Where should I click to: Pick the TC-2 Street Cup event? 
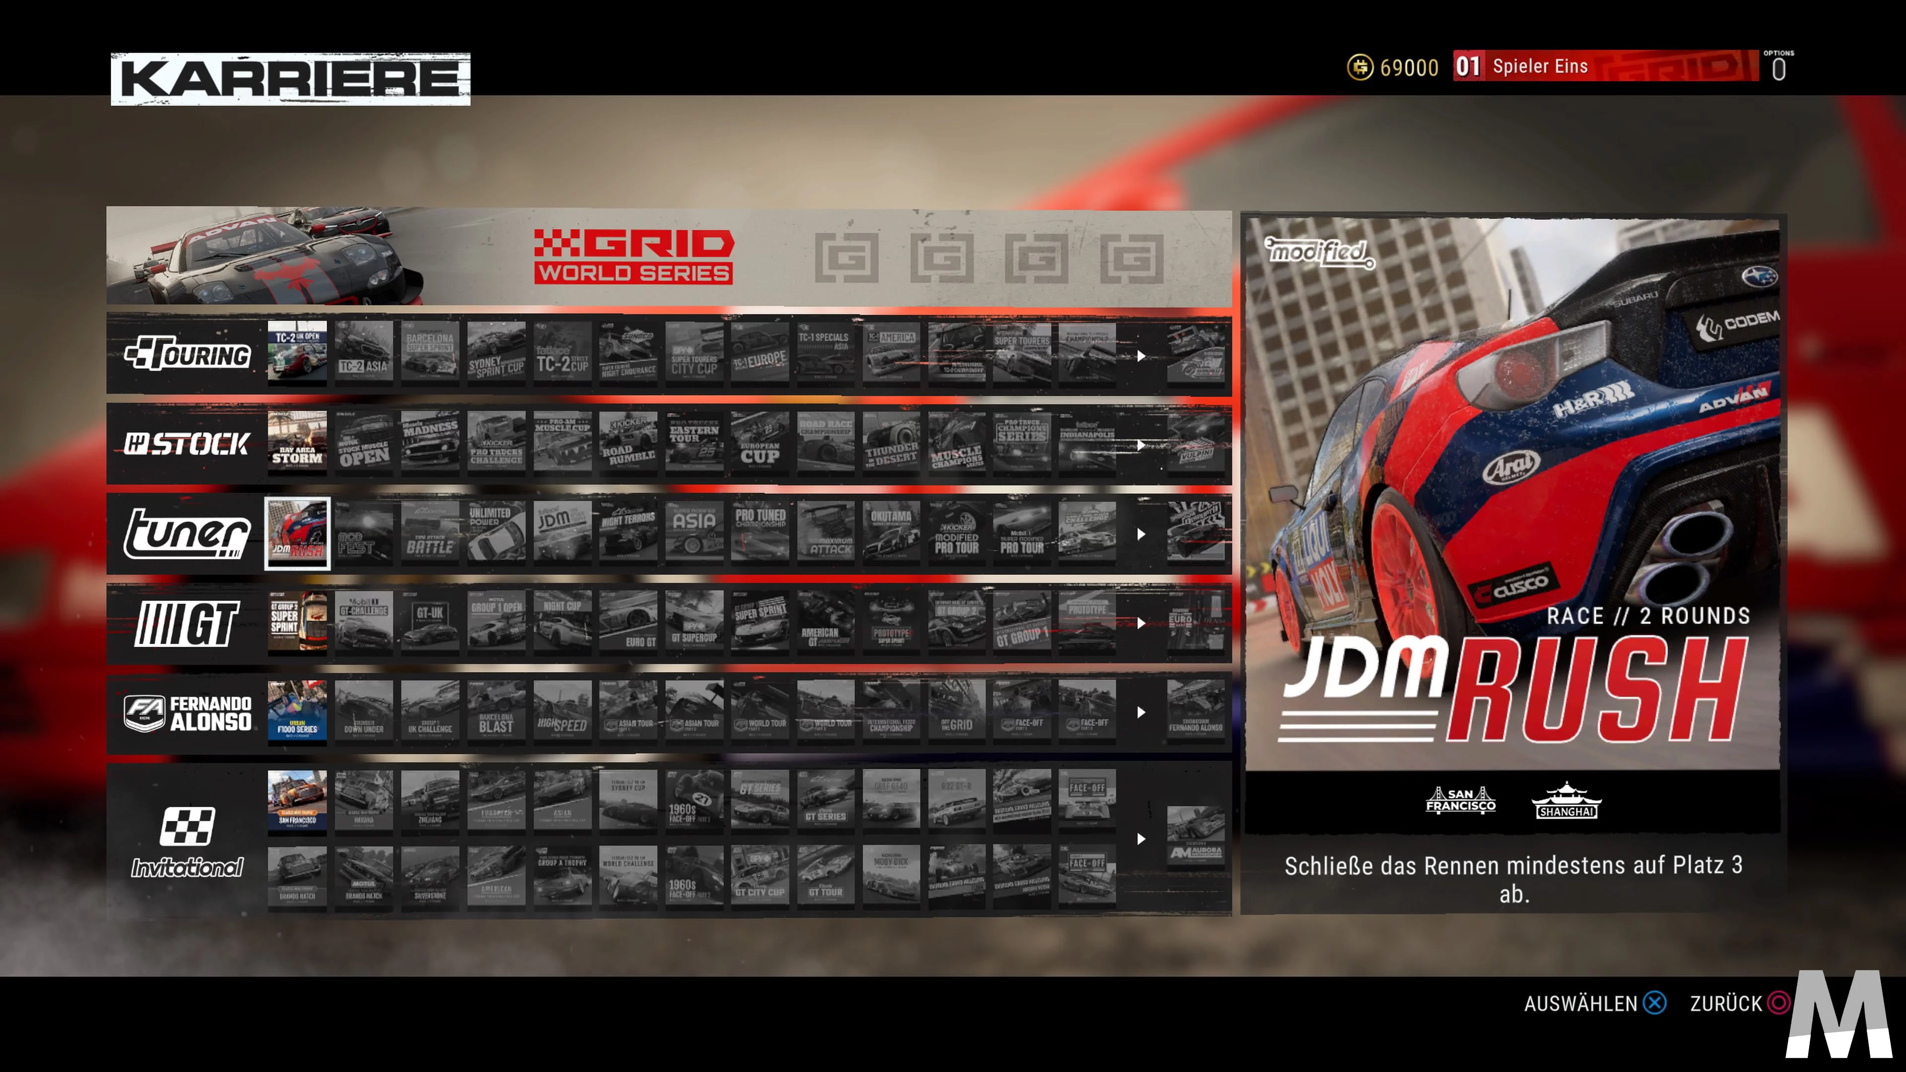562,354
